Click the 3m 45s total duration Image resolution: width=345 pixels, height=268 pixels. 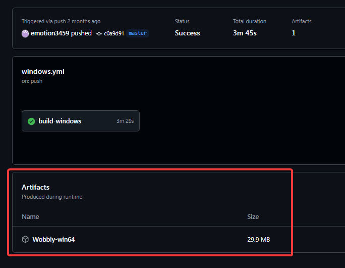245,33
